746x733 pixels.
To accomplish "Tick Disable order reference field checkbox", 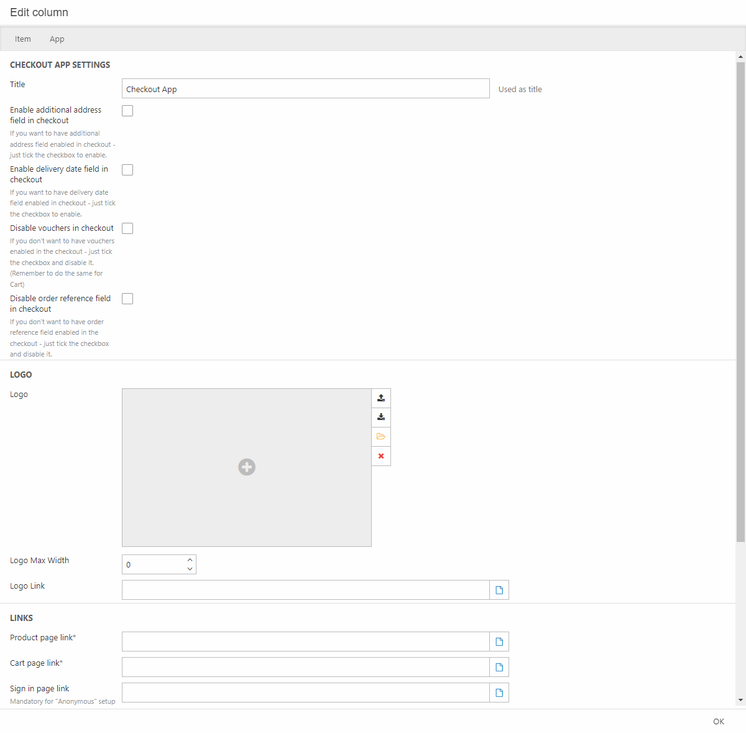I will tap(127, 299).
